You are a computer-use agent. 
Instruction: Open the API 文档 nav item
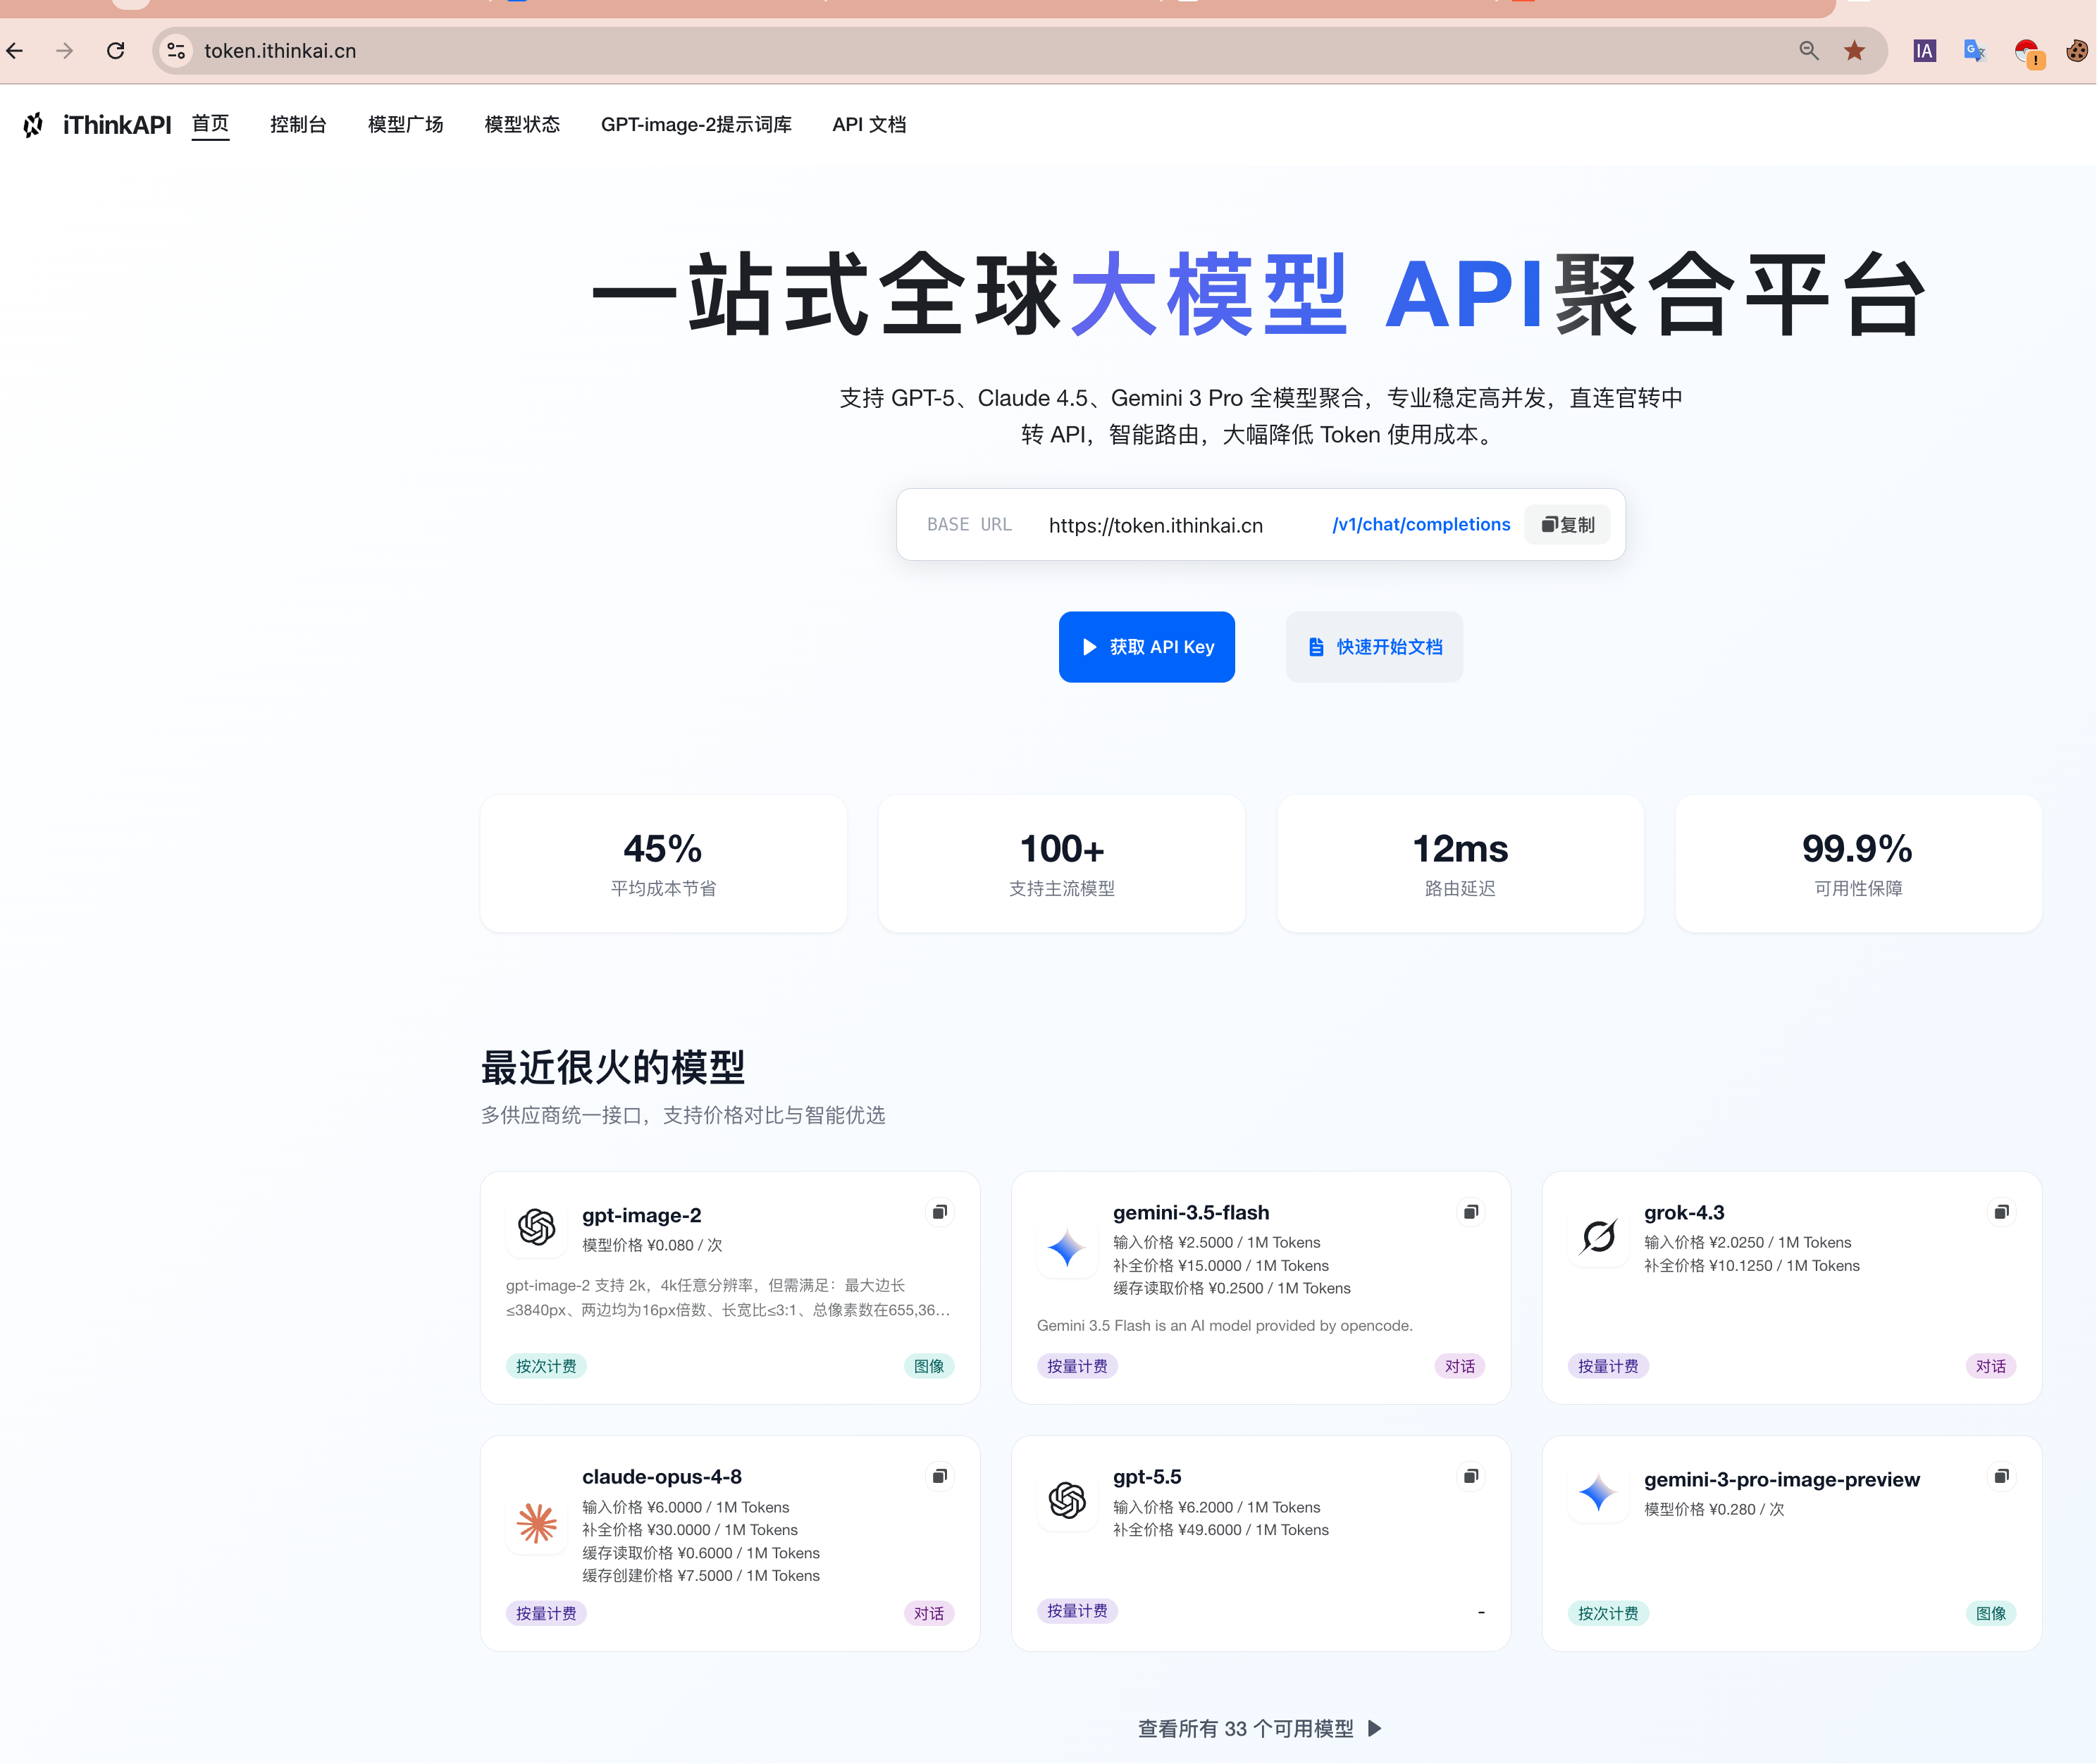pyautogui.click(x=869, y=125)
